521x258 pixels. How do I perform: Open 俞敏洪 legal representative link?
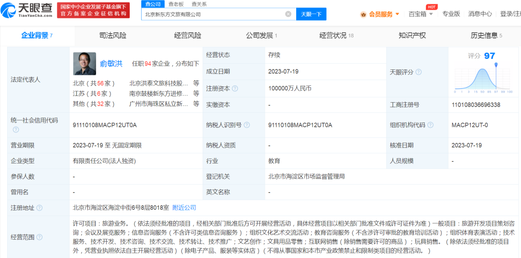tap(111, 64)
